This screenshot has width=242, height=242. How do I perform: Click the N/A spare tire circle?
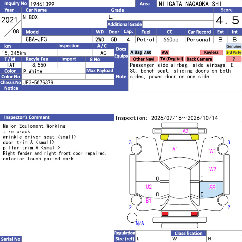[x=132, y=217]
